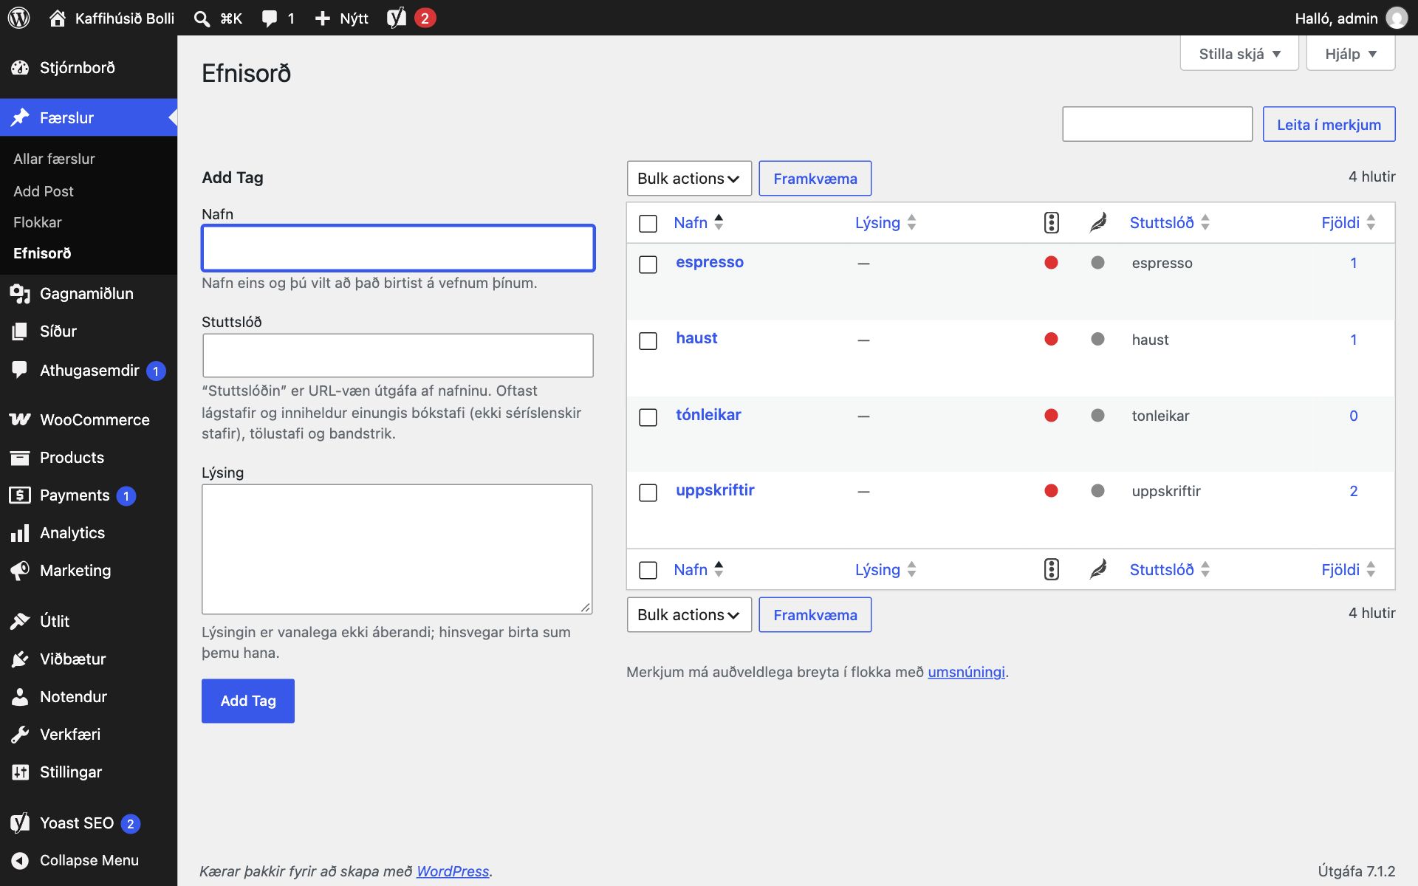This screenshot has width=1418, height=886.
Task: Follow the umsnúningi converter link
Action: (x=966, y=672)
